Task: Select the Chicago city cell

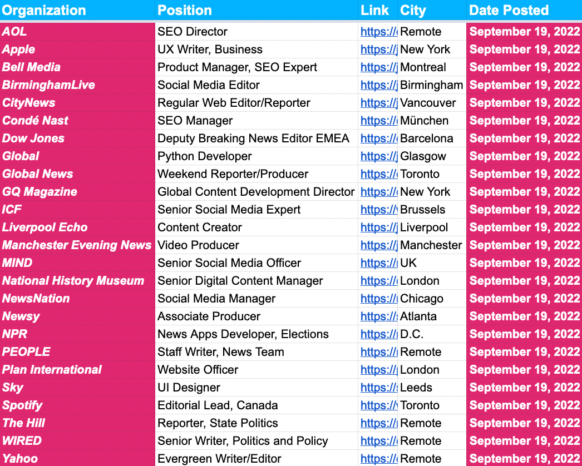Action: (432, 299)
